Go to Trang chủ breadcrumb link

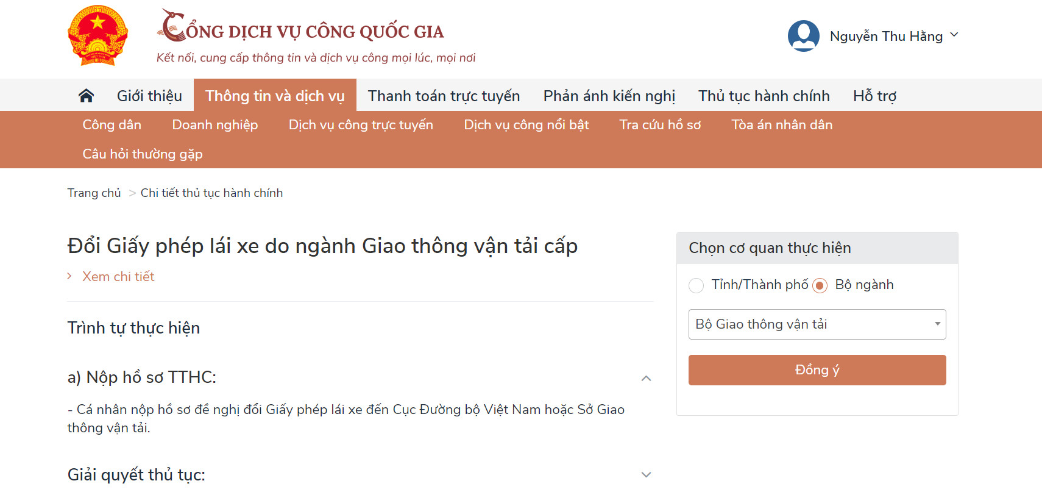[x=94, y=193]
